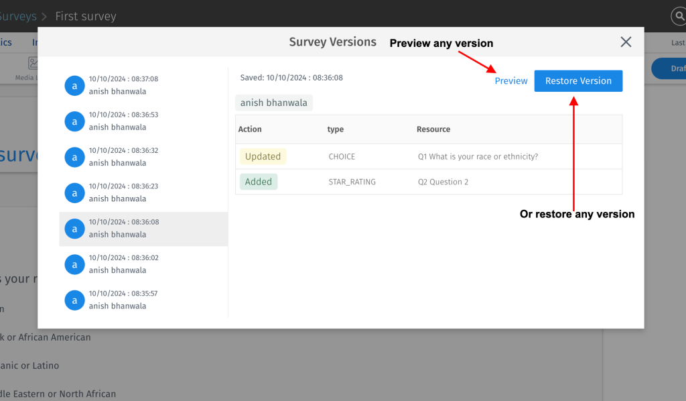Click the Saved timestamp text
The height and width of the screenshot is (401, 686).
point(291,78)
